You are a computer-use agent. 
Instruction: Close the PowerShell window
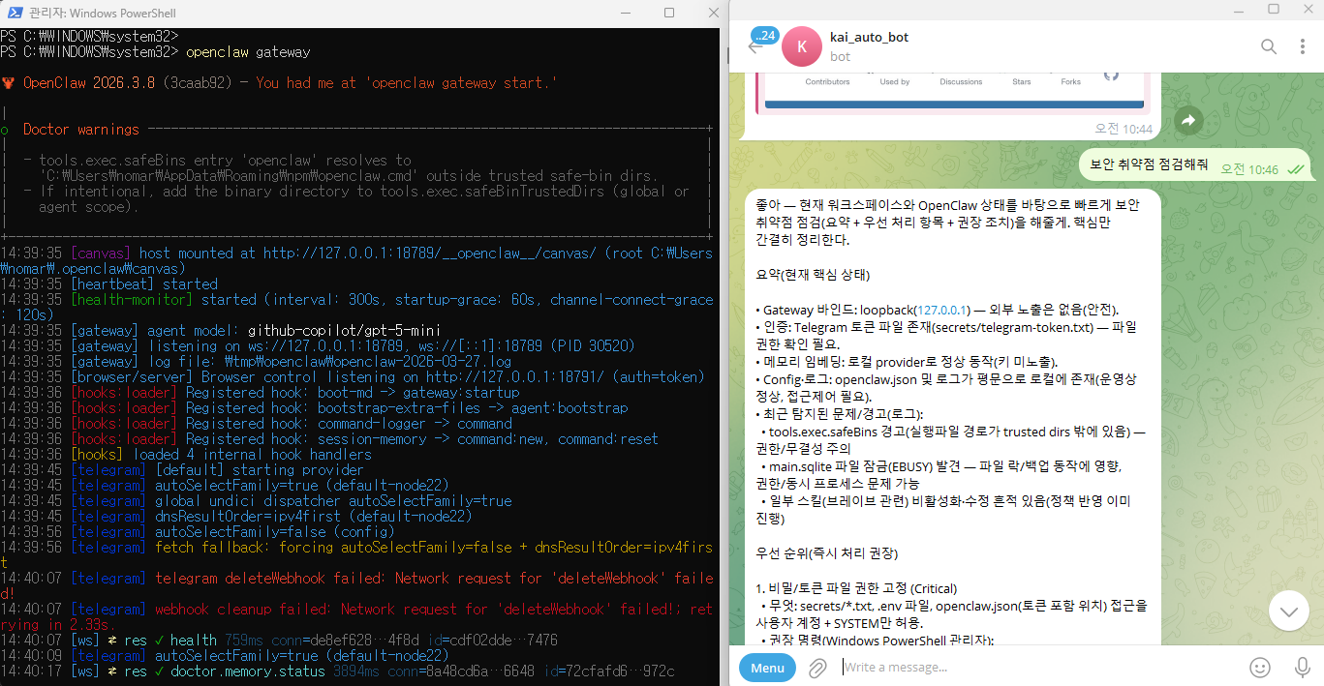pos(713,13)
